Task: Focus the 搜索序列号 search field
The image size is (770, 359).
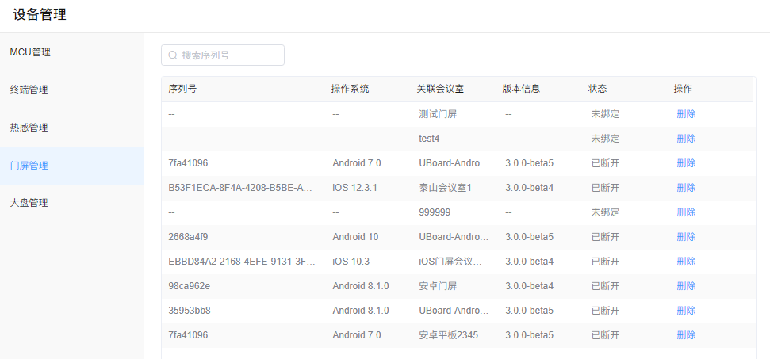Action: pos(230,55)
